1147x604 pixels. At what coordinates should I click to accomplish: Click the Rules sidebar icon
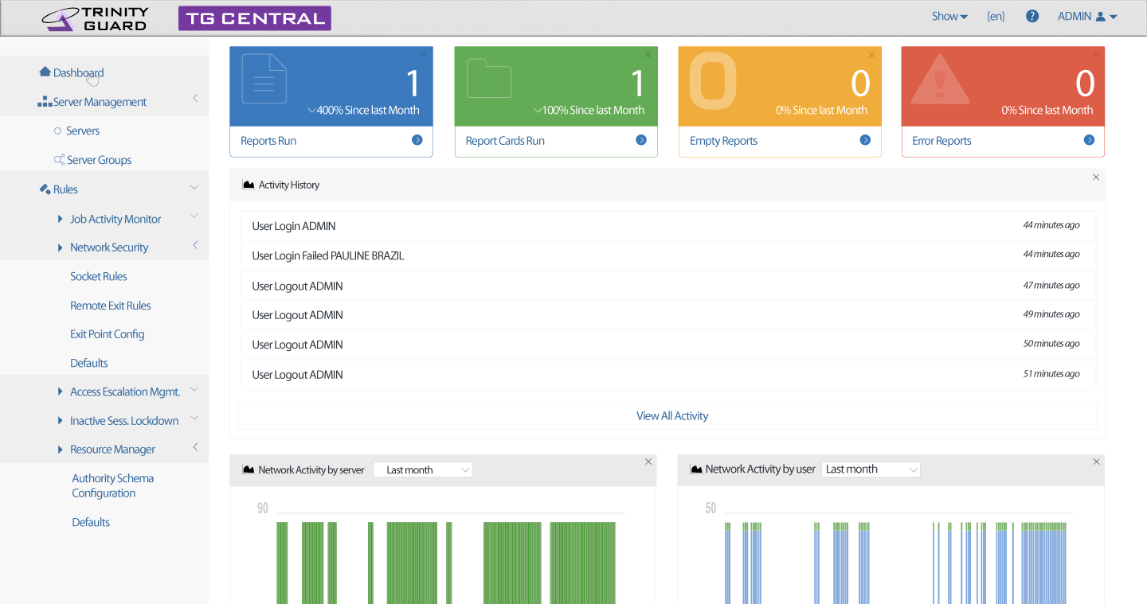point(44,189)
